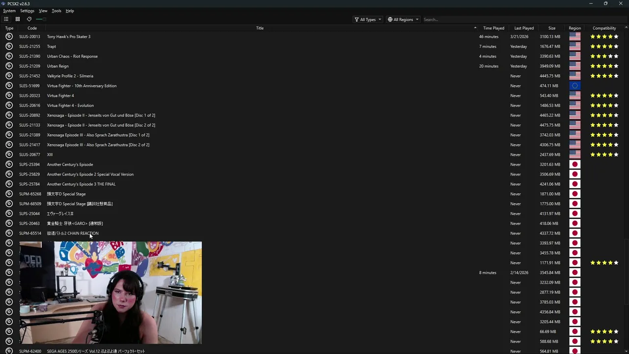Viewport: 629px width, 354px height.
Task: Click the webcam overlay thumbnail
Action: coord(111,293)
